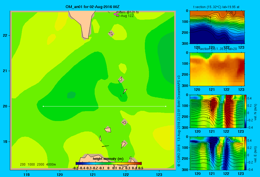Image resolution: width=260 pixels, height=177 pixels.
Task: Click latitude label 22 on main map
Action: point(5,36)
